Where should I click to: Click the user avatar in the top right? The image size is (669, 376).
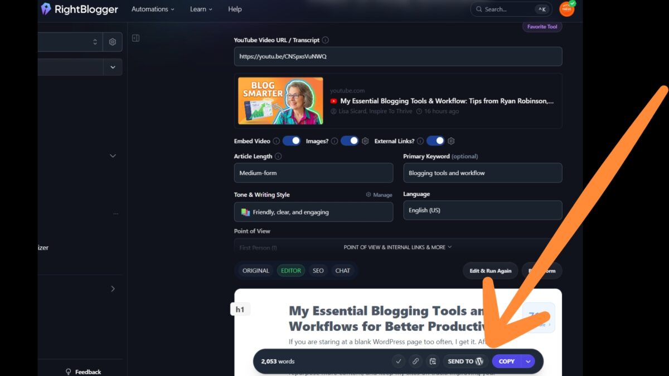[566, 9]
